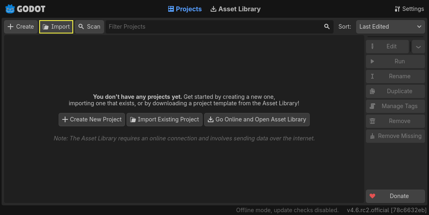Viewport: 429px width, 215px height.
Task: Open the Sort dropdown showing Last Edited
Action: (x=390, y=27)
